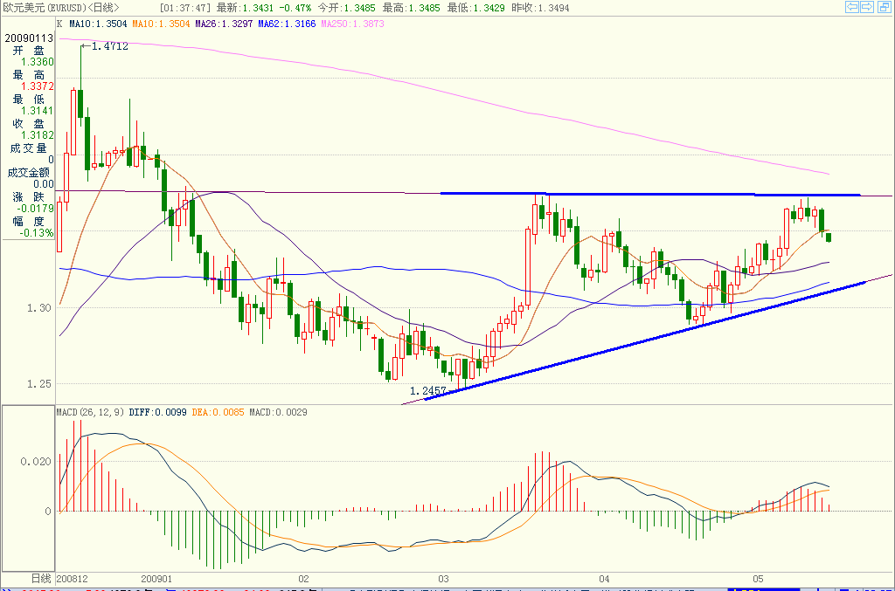
Task: Select the black MA10:1.3504 indicator label
Action: (x=98, y=24)
